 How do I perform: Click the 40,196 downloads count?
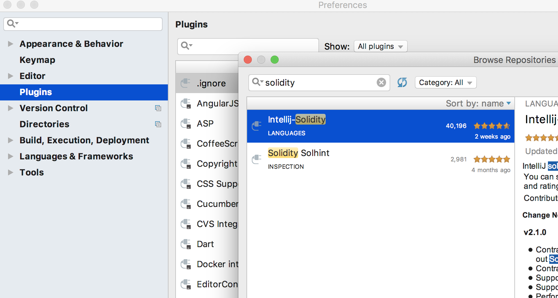pyautogui.click(x=456, y=126)
